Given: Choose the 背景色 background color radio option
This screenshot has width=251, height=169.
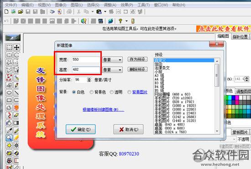Looking at the screenshot, I should click(x=91, y=92).
